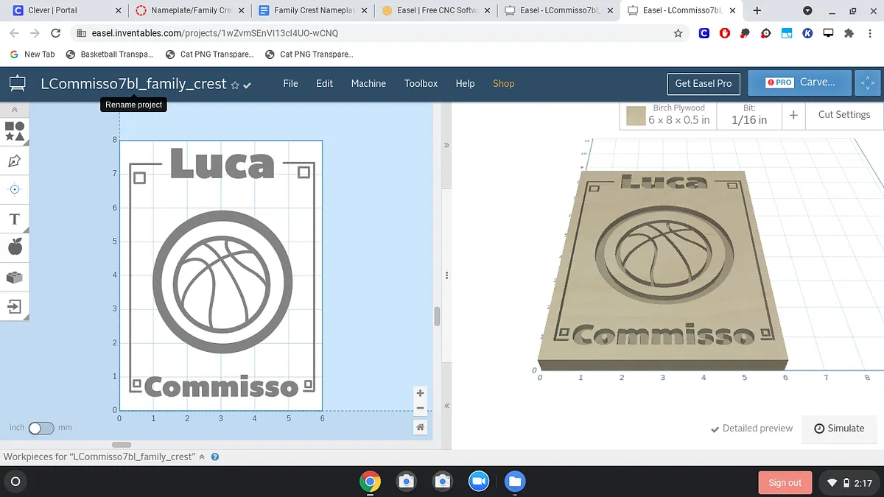
Task: Open the Help menu
Action: point(465,83)
